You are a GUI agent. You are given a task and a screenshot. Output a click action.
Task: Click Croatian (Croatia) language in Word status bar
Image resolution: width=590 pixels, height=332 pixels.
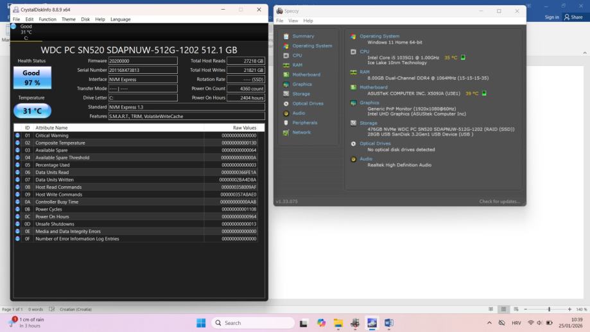[76, 310]
